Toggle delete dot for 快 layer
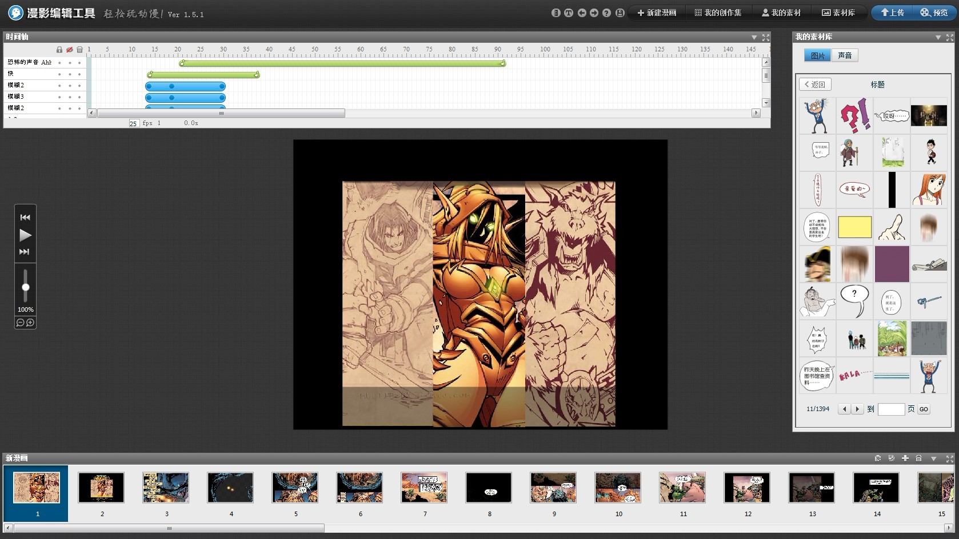959x539 pixels. (79, 74)
